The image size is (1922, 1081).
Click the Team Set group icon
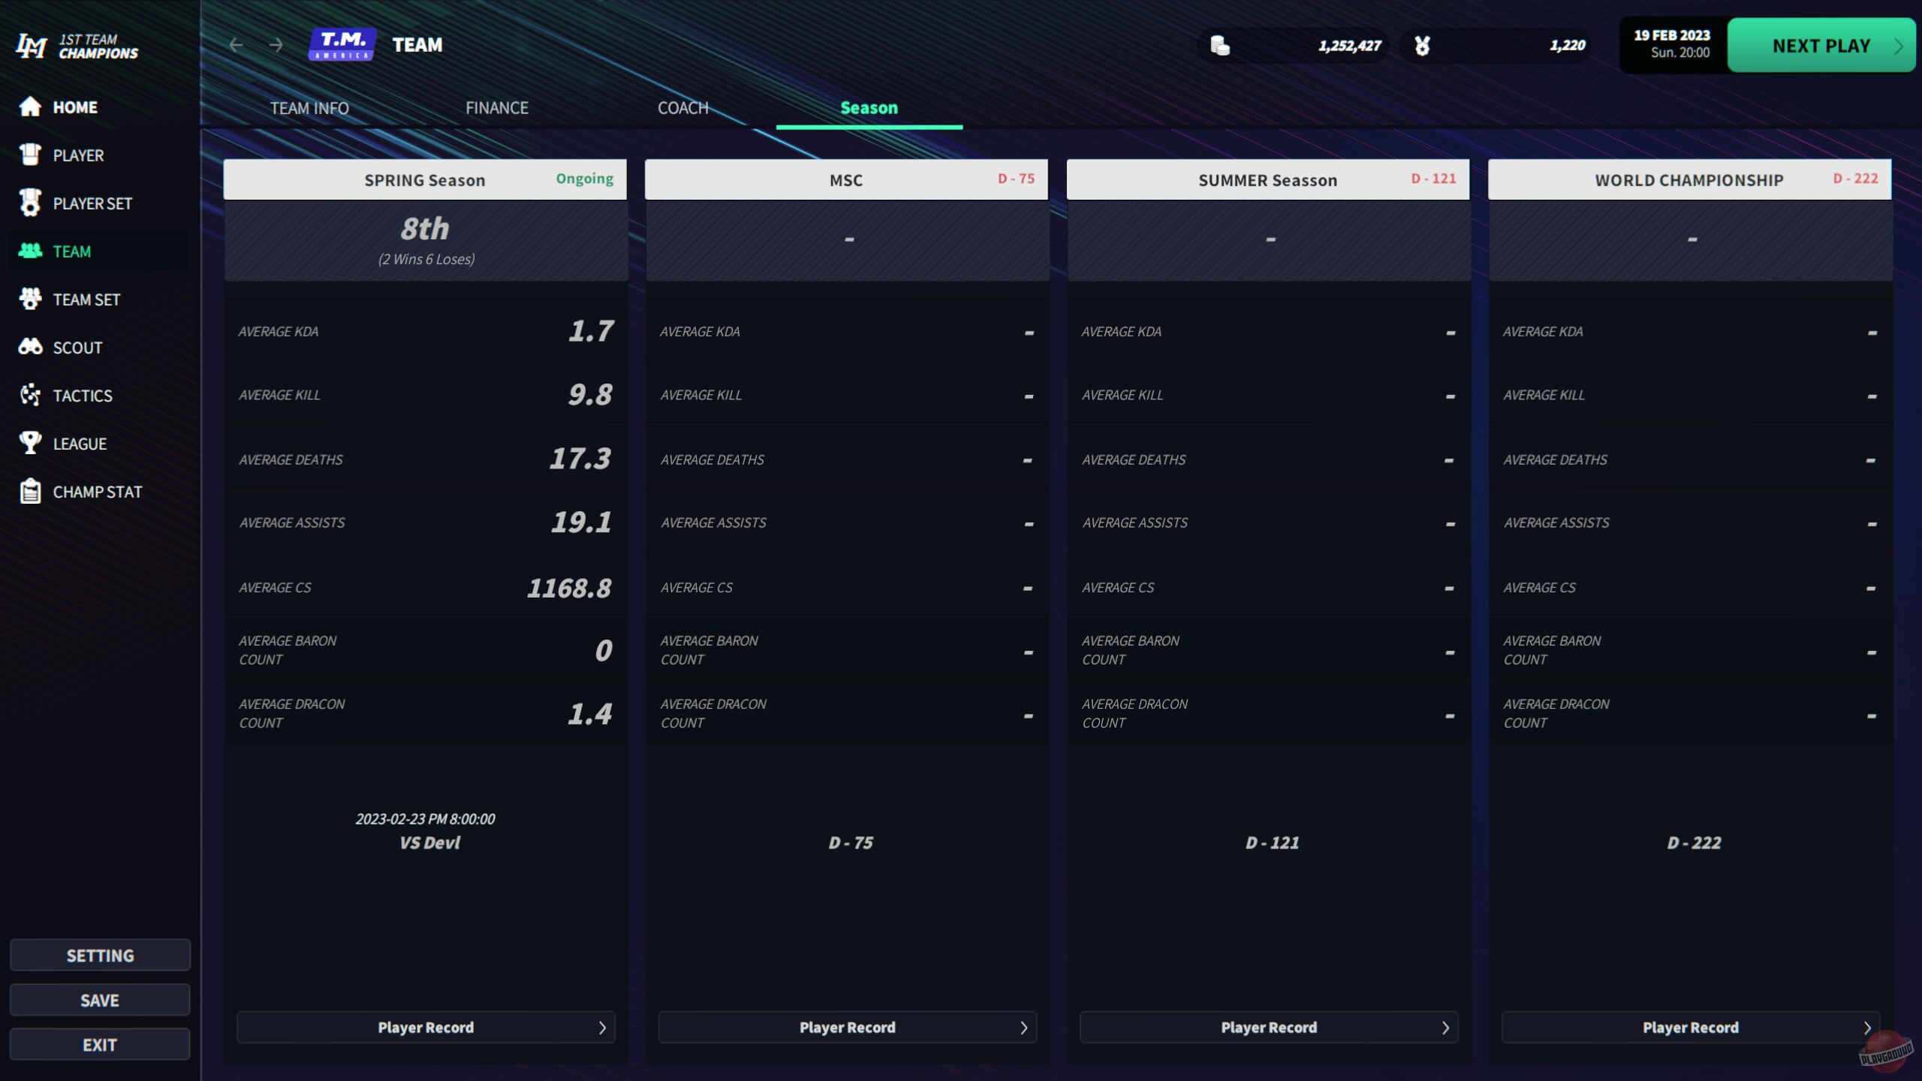click(30, 299)
